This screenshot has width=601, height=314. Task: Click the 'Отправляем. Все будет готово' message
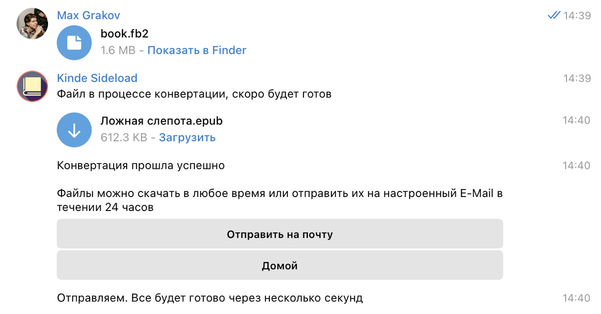pyautogui.click(x=210, y=298)
